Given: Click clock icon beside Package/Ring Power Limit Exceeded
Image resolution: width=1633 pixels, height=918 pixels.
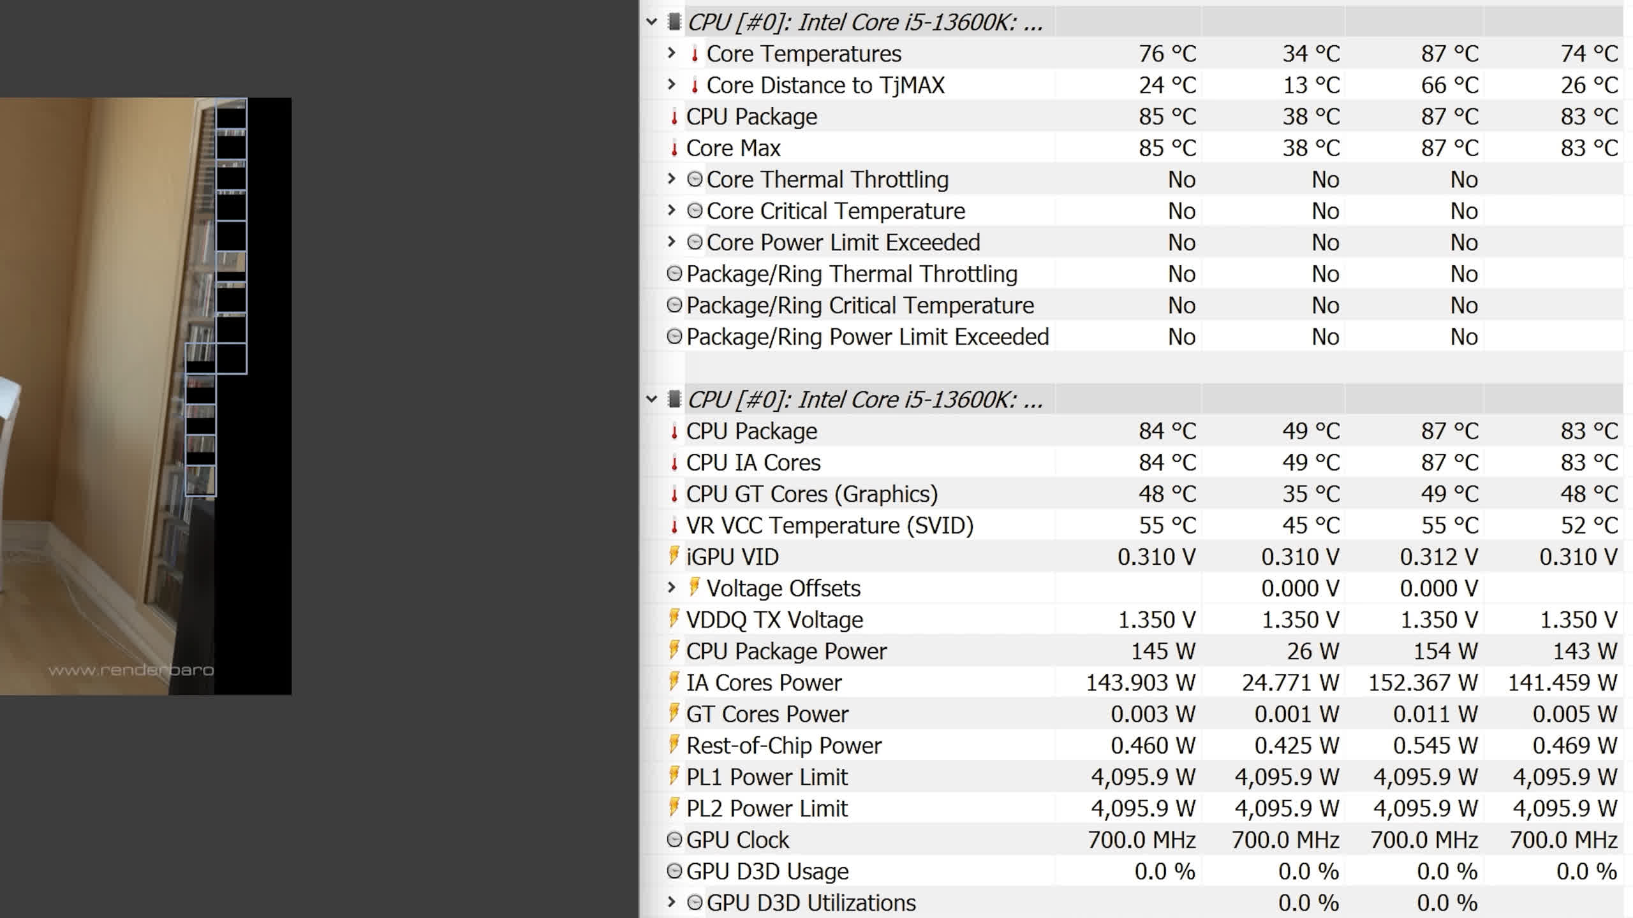Looking at the screenshot, I should (674, 336).
